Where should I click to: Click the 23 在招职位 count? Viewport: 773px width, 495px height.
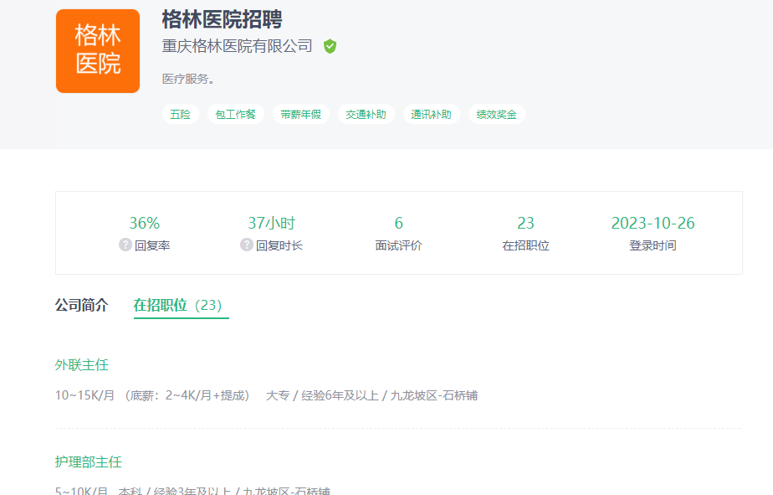click(x=525, y=223)
